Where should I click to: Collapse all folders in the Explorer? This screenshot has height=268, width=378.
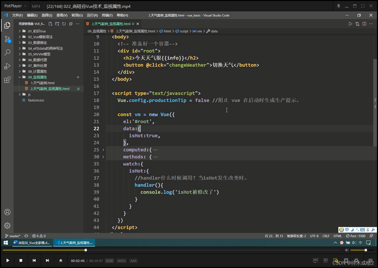point(71,24)
